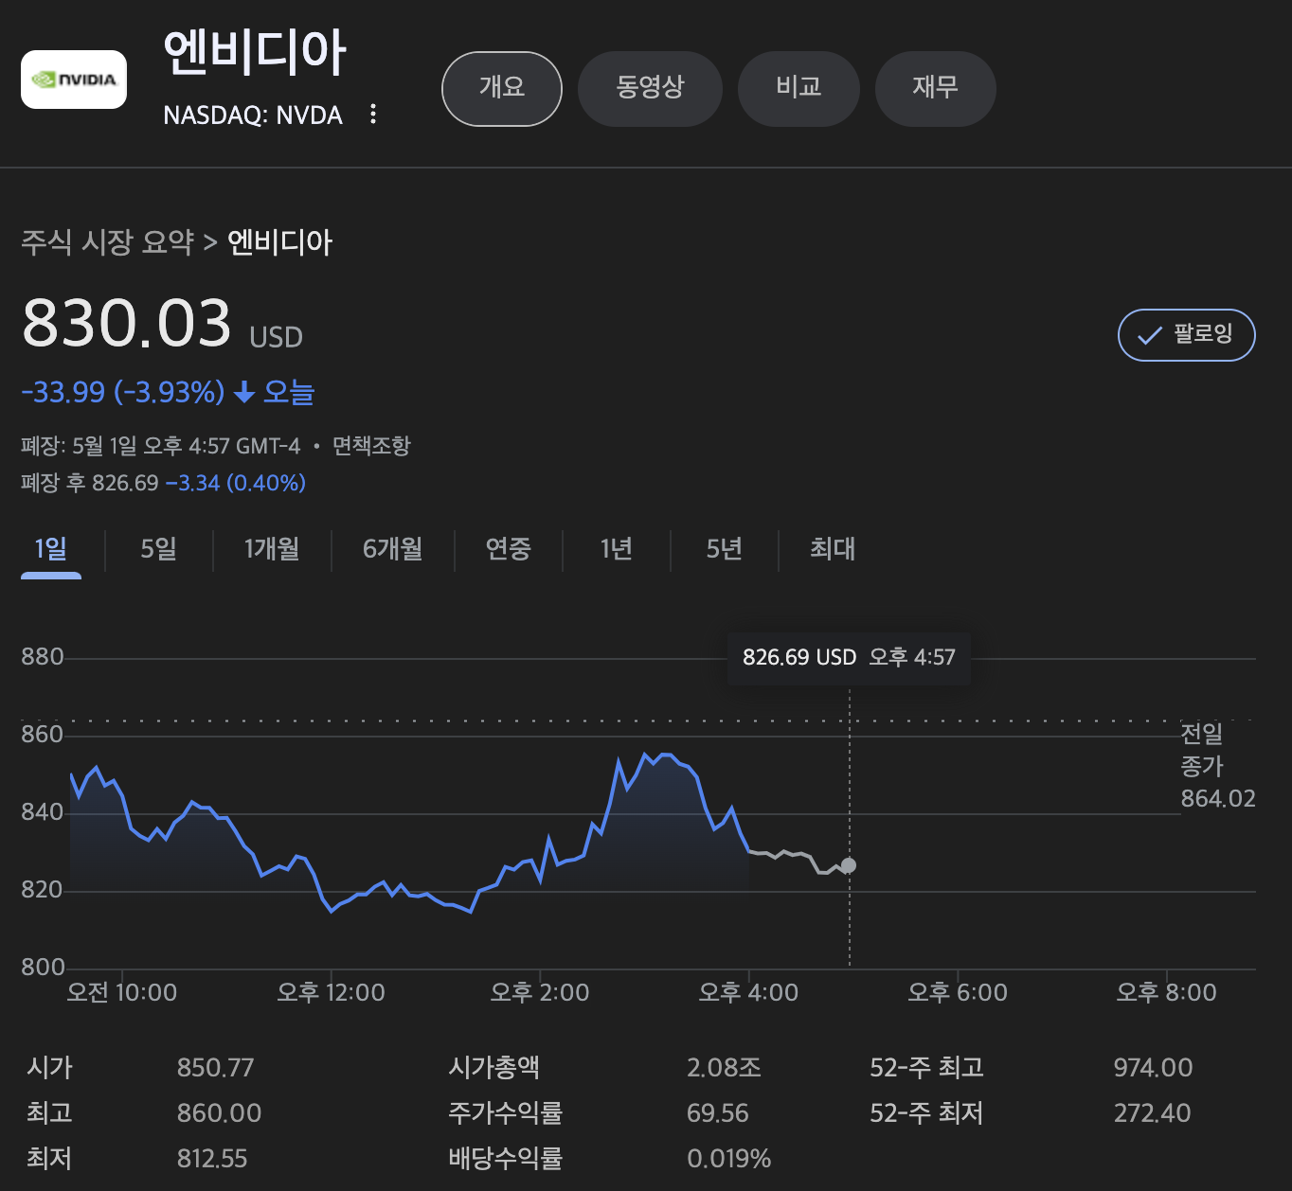1292x1191 pixels.
Task: Click the 주가수익률 value 69.56
Action: click(718, 1113)
